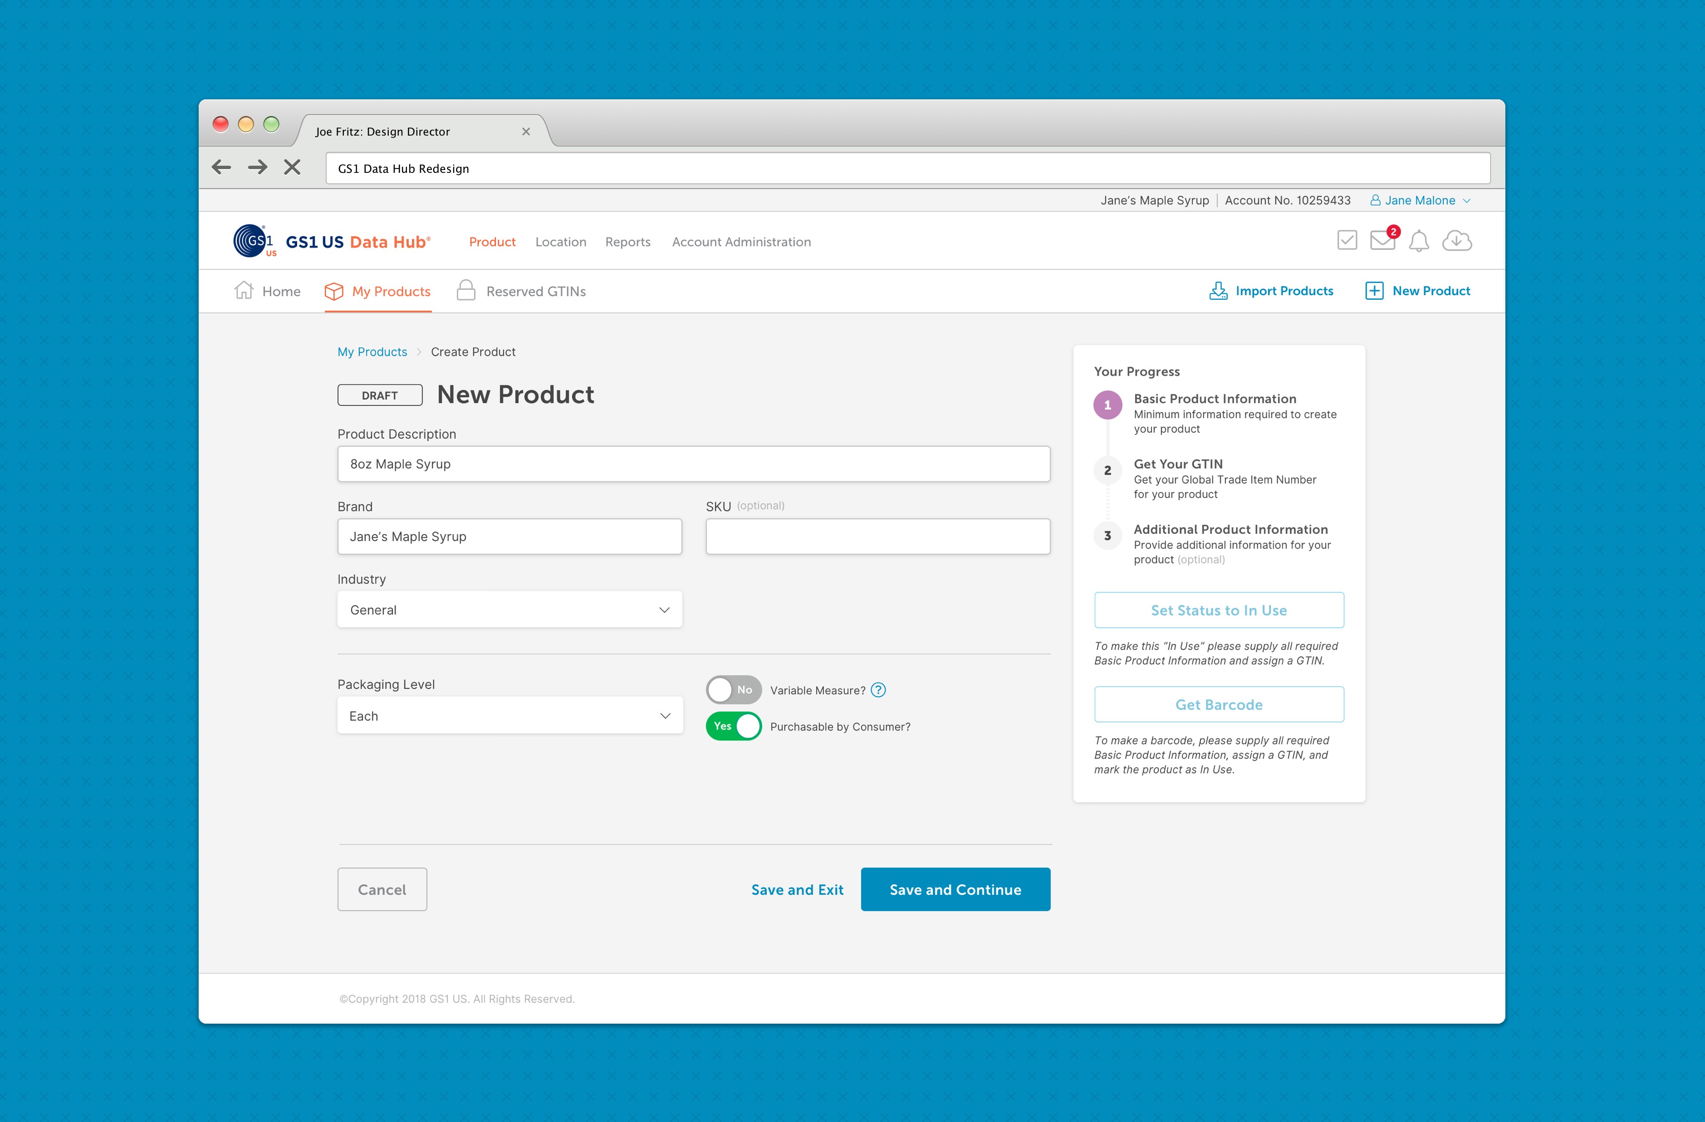Click the notifications bell icon
The height and width of the screenshot is (1122, 1705).
point(1417,242)
